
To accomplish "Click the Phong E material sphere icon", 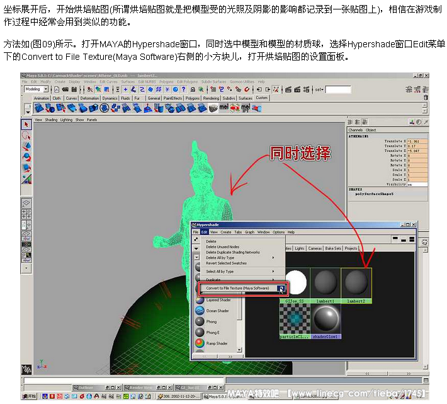I will click(x=200, y=332).
